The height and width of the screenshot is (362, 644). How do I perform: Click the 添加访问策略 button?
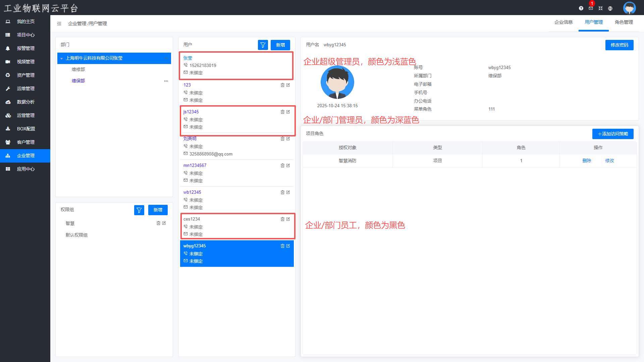pyautogui.click(x=612, y=134)
